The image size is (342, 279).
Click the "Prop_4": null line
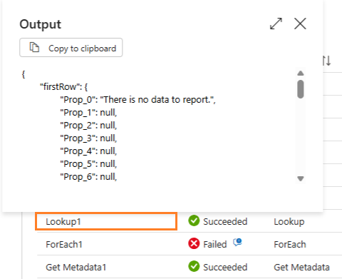88,151
